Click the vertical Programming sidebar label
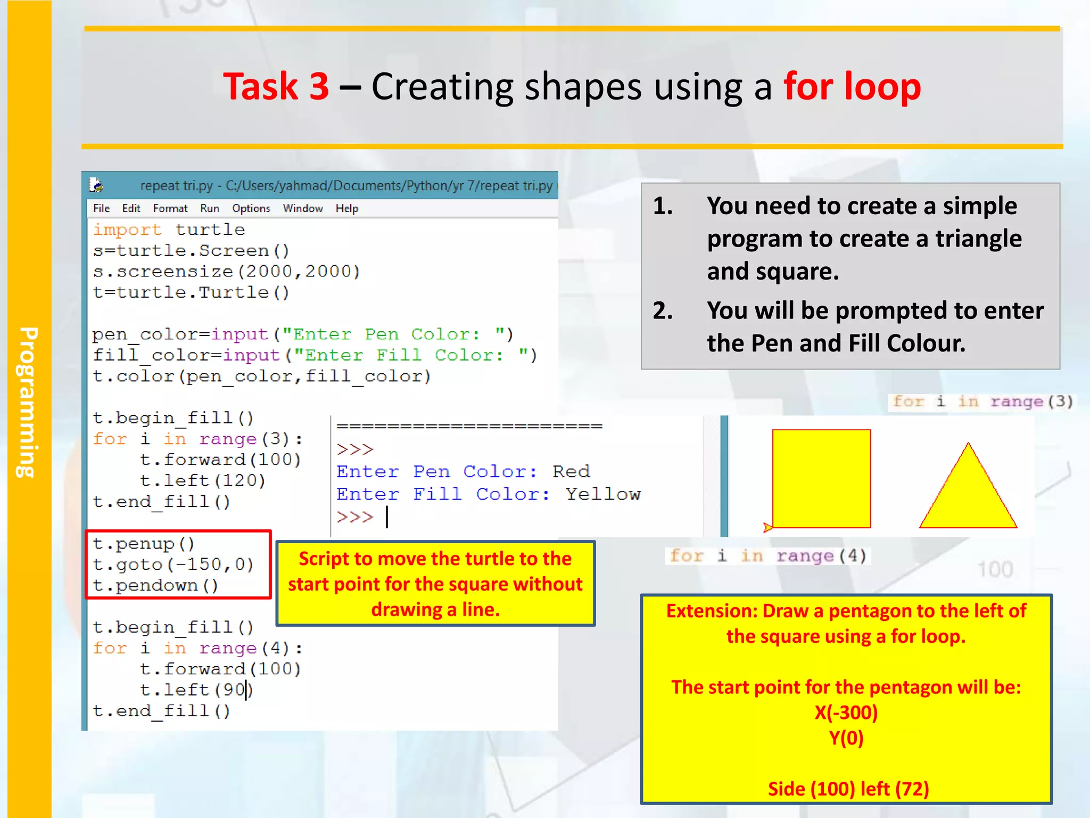 coord(28,402)
